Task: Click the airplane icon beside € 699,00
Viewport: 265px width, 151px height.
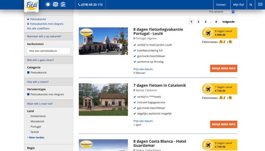Action: click(208, 33)
